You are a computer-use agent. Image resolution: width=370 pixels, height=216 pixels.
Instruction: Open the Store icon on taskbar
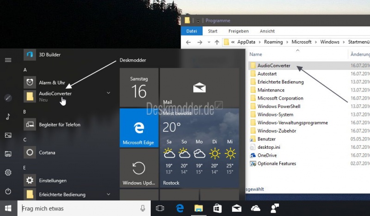[x=217, y=208]
